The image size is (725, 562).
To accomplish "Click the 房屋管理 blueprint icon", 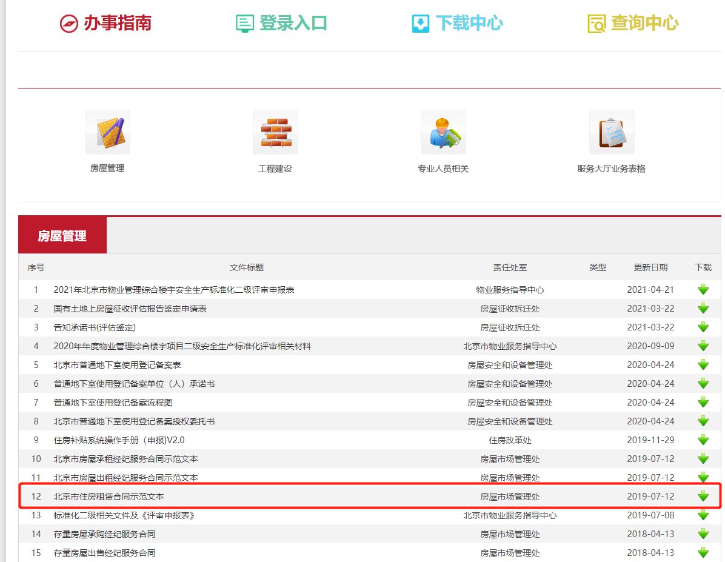I will coord(107,132).
